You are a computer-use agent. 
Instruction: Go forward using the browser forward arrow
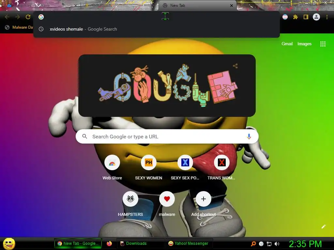pyautogui.click(x=18, y=17)
